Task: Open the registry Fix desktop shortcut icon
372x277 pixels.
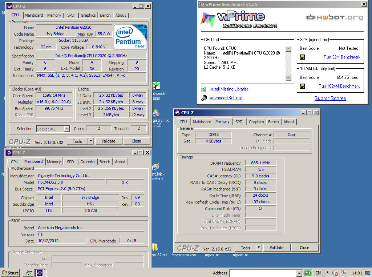Action: click(156, 113)
